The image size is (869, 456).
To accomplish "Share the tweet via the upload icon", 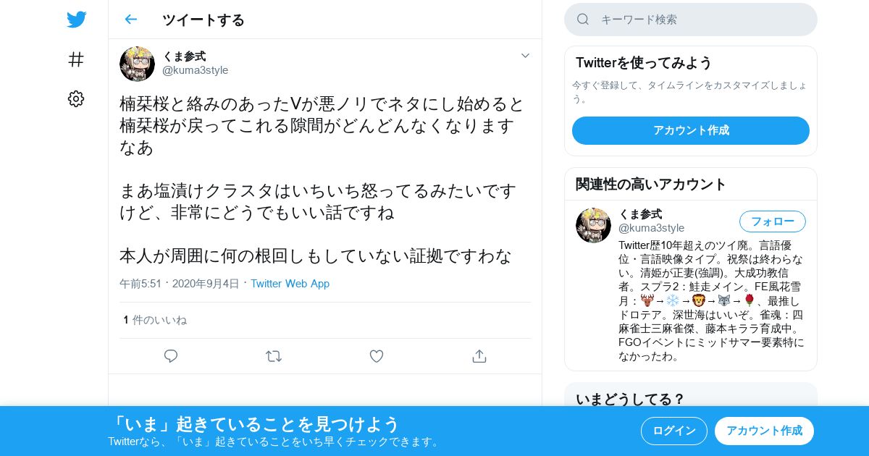I will pos(479,356).
